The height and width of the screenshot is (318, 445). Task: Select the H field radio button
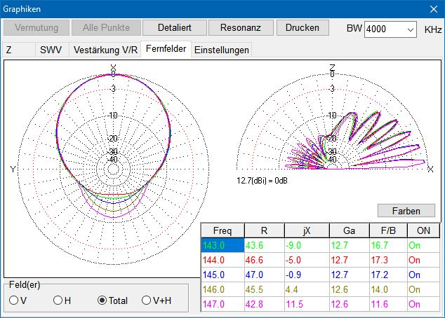[x=62, y=300]
